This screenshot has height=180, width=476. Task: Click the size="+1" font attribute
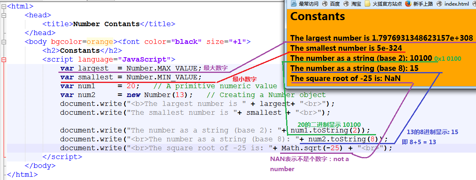click(x=226, y=41)
